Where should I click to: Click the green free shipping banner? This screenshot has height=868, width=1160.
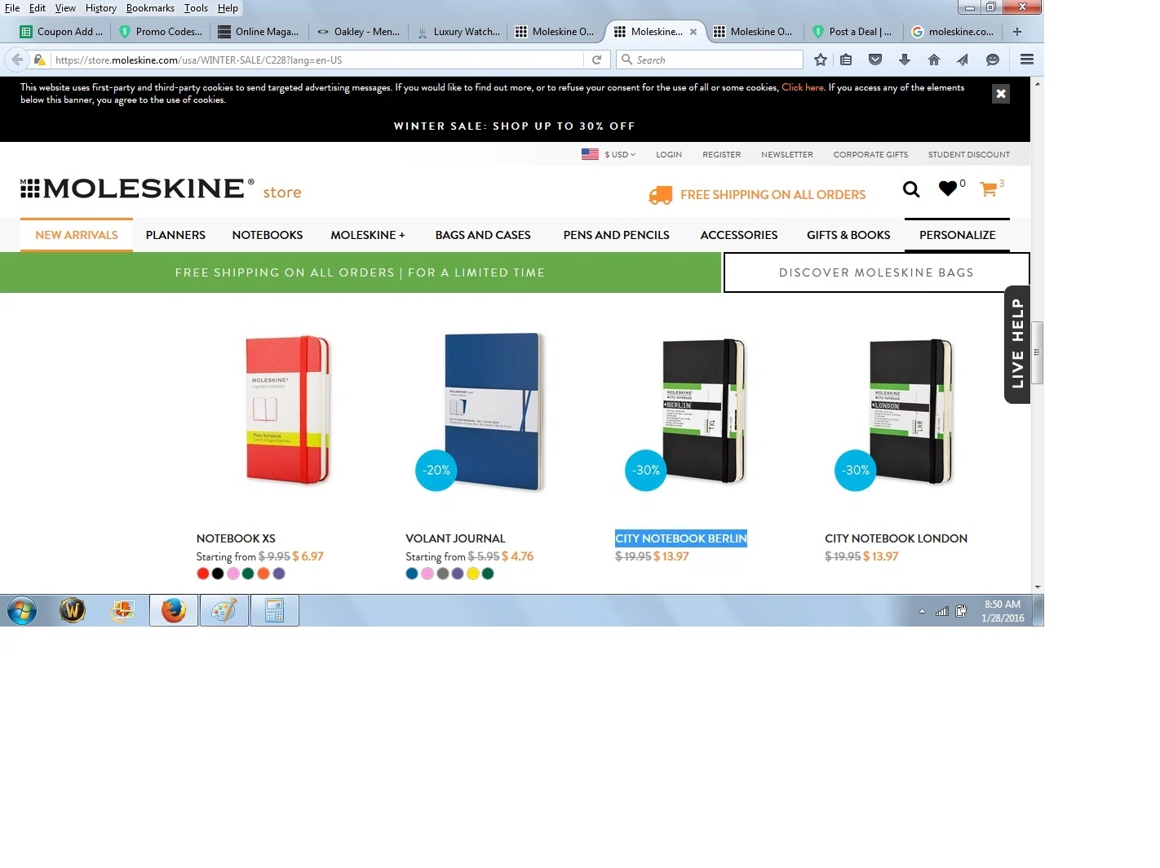pos(361,272)
